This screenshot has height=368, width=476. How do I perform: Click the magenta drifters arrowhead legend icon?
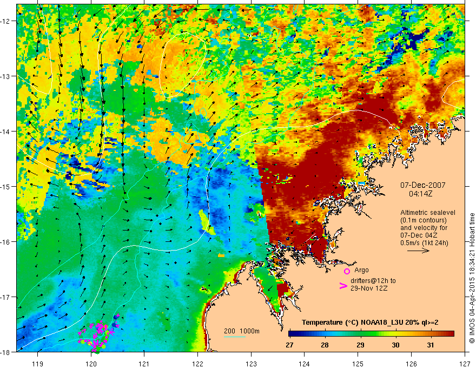[x=343, y=286]
